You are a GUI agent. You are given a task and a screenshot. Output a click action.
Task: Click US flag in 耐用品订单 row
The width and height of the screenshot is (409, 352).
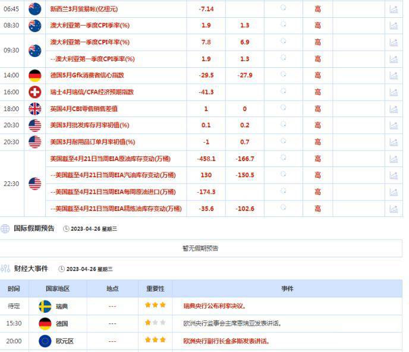(34, 142)
